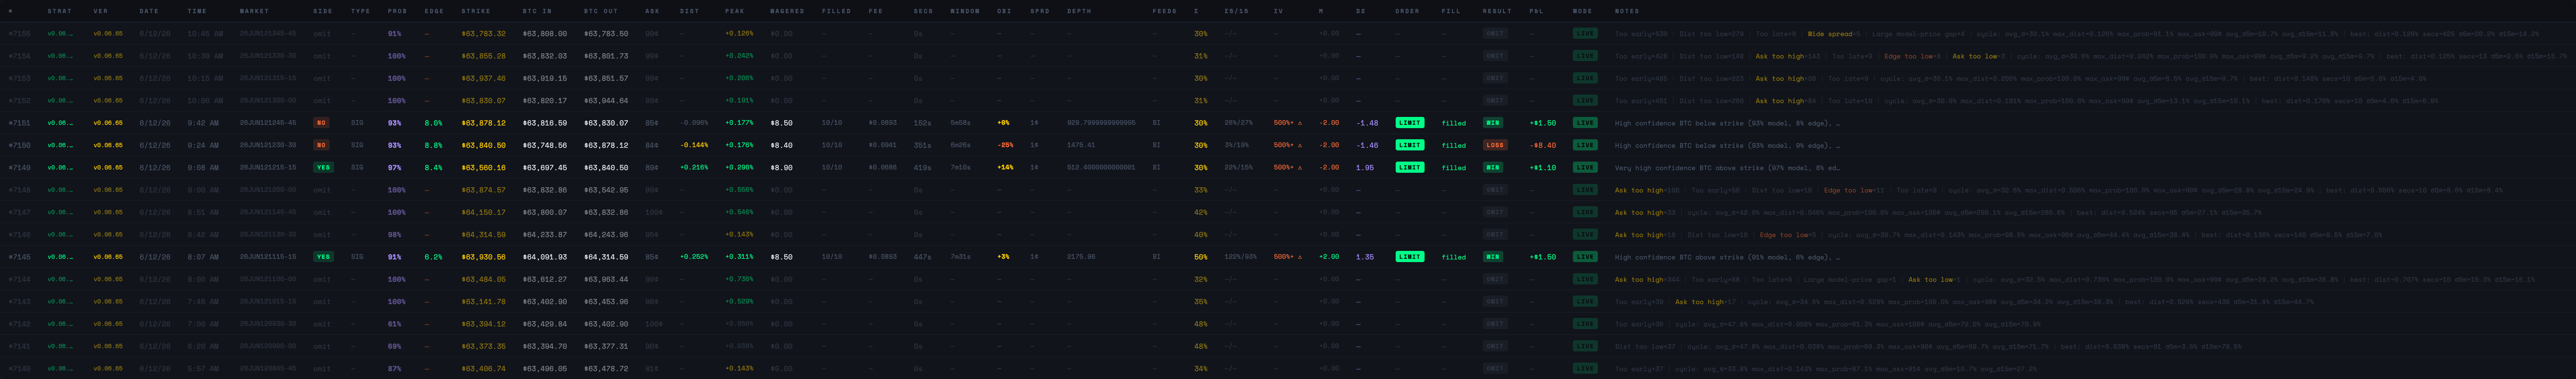Click the LOSS result badge in row #7150
2576x379 pixels.
[x=1495, y=145]
